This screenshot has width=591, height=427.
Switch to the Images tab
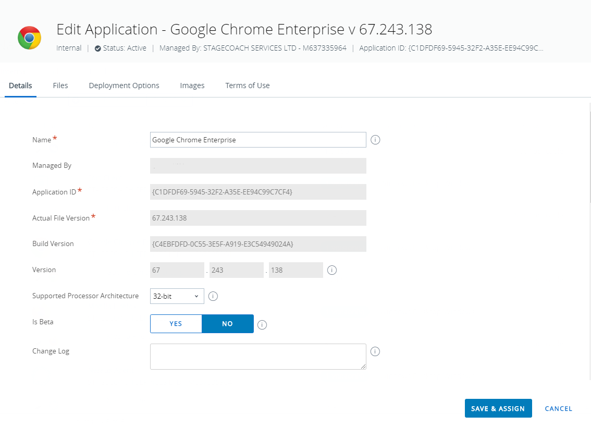192,85
